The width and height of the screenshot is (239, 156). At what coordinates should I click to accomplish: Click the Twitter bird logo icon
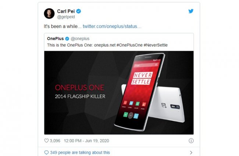(x=191, y=11)
